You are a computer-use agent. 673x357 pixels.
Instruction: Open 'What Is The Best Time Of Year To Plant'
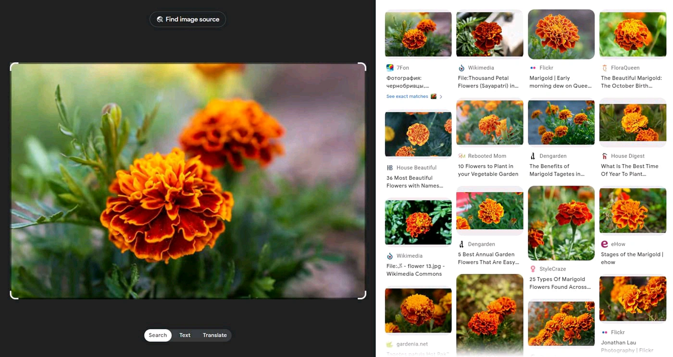coord(630,170)
